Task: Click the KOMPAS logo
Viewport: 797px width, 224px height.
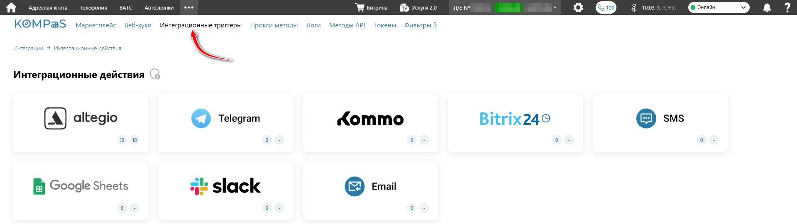Action: (40, 24)
